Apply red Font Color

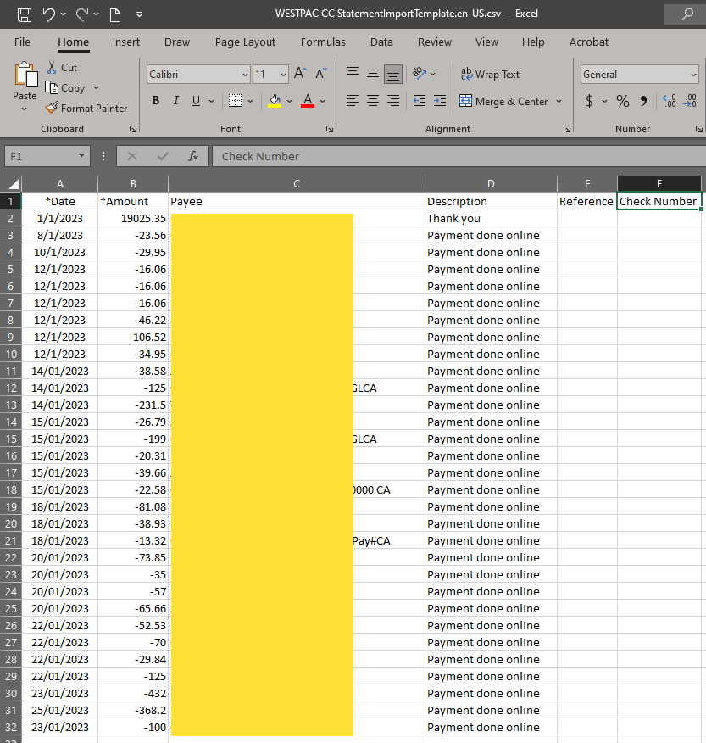[308, 100]
